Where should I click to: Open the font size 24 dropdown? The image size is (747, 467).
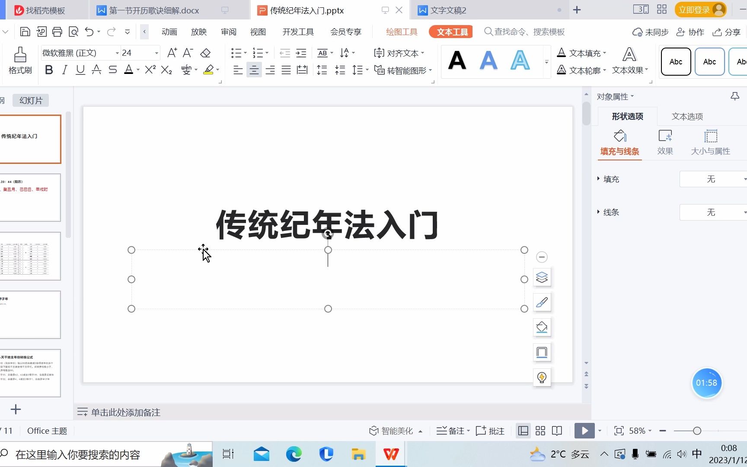point(156,53)
